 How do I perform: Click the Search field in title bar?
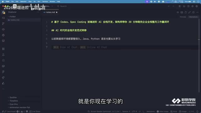pyautogui.click(x=62, y=6)
